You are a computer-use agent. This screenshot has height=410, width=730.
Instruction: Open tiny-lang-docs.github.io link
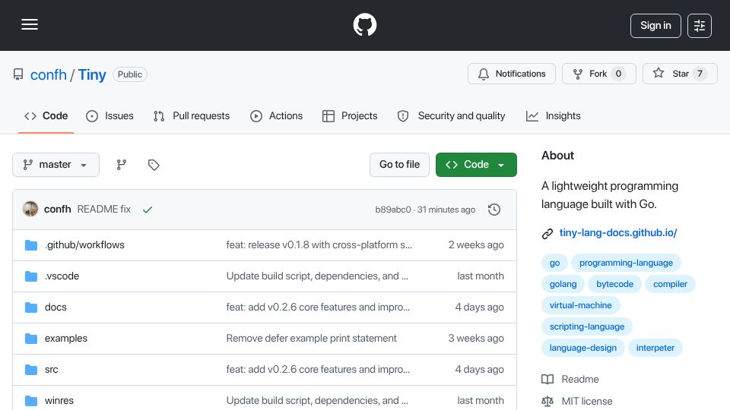[x=618, y=233]
